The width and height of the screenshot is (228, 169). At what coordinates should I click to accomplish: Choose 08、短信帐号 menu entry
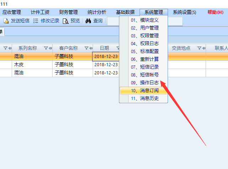tap(144, 75)
